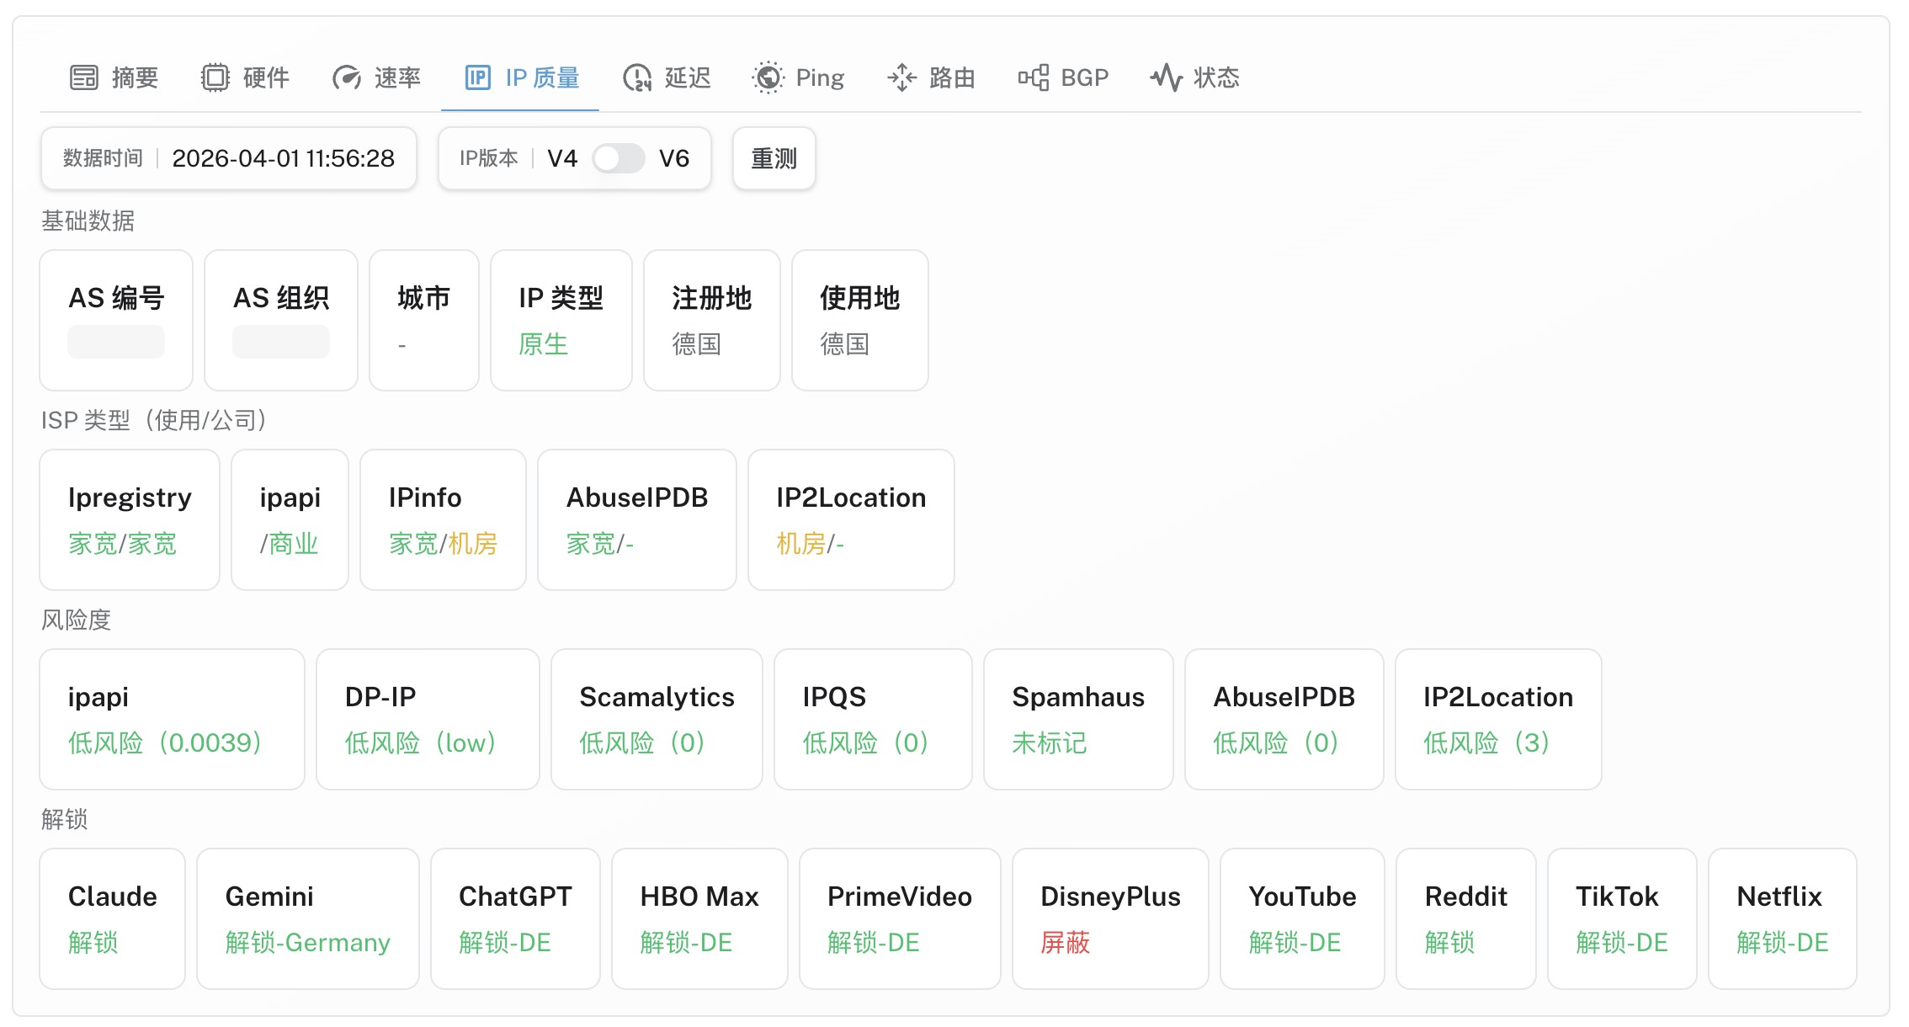Click the hardware (硬件) chip icon
Screen dimensions: 1909x1027
point(215,77)
